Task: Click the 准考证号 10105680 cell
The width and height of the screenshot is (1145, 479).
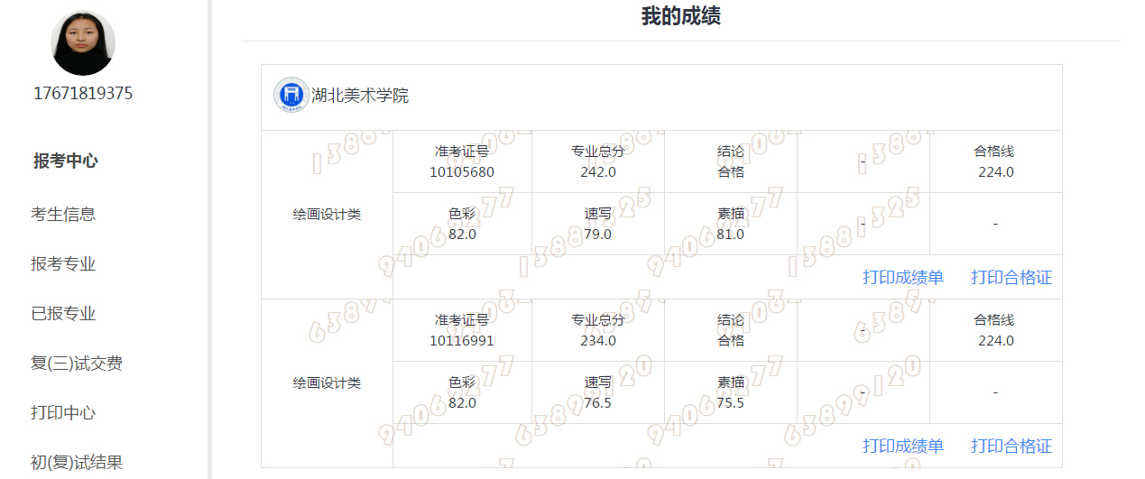Action: coord(462,162)
